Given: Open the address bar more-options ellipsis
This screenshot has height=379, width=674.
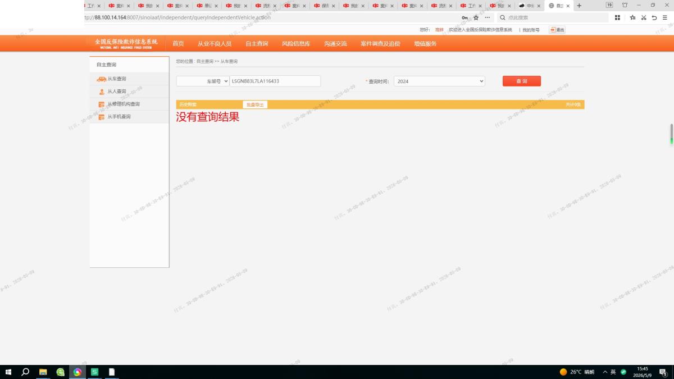Looking at the screenshot, I should tap(487, 18).
